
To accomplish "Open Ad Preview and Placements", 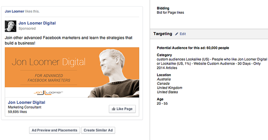I will (x=54, y=130).
